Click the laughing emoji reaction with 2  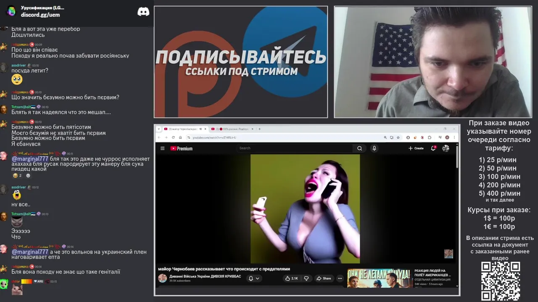[x=17, y=175]
